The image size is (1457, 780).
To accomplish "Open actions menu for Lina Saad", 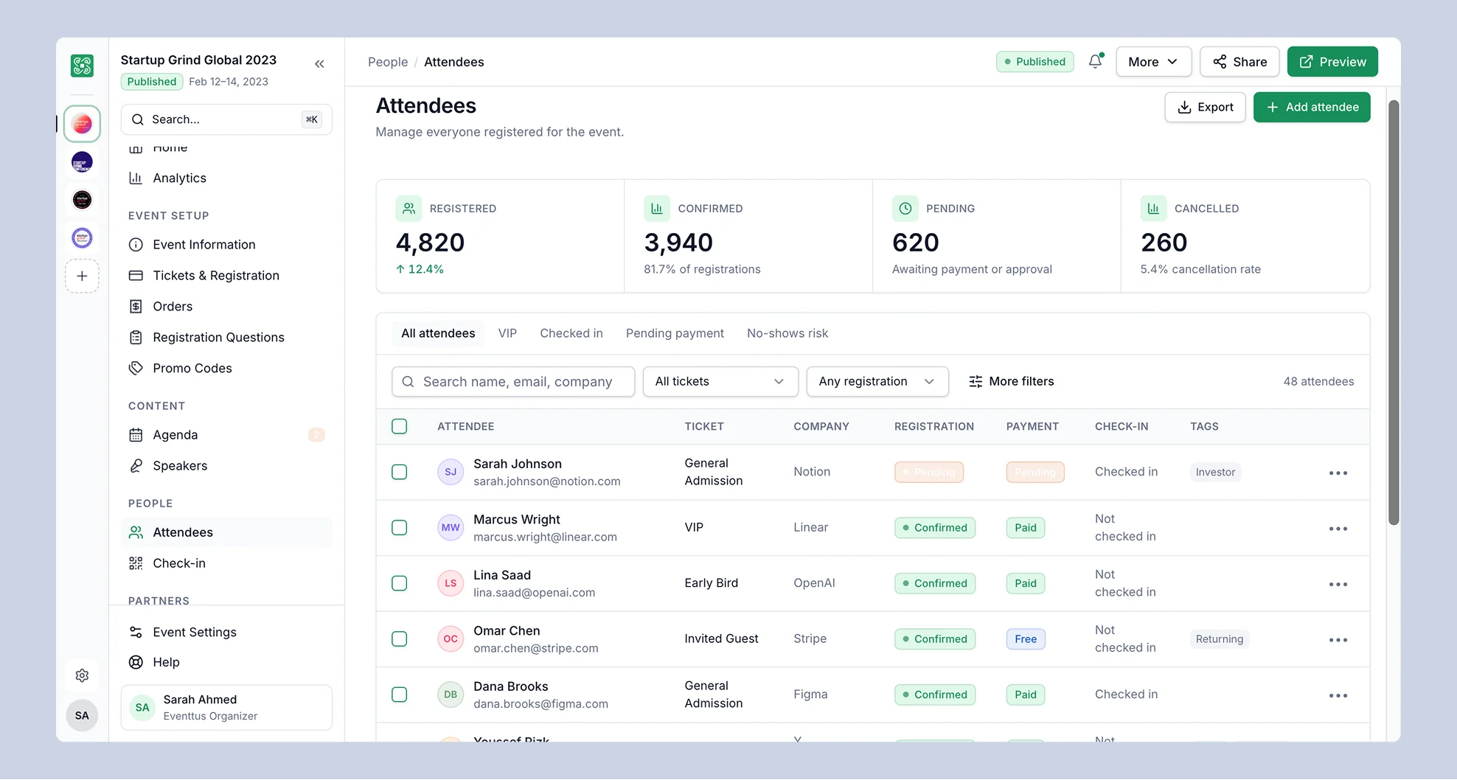I will 1338,585.
